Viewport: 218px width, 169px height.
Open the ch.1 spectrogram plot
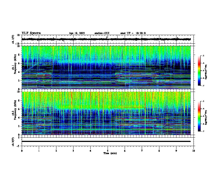(x=106, y=67)
